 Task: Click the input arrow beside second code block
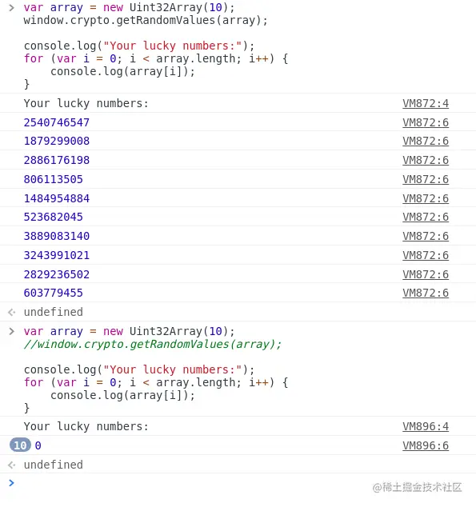[x=12, y=331]
